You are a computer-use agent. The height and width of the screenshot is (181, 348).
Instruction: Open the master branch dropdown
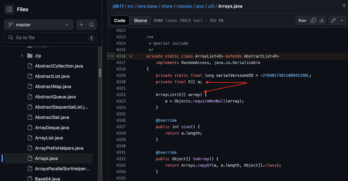pos(39,24)
